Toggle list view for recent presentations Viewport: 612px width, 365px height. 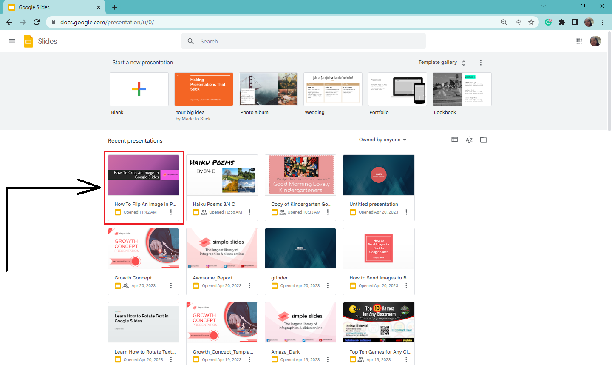pyautogui.click(x=454, y=139)
